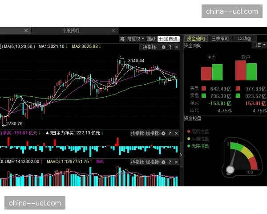Select 平衡控盘 legend item
Image resolution: width=267 pixels, height=214 pixels.
pyautogui.click(x=198, y=139)
